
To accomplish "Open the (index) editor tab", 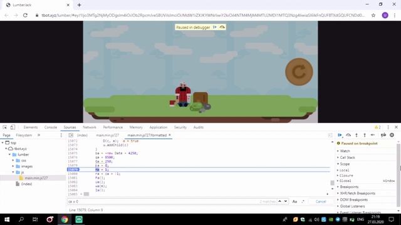I will point(82,135).
